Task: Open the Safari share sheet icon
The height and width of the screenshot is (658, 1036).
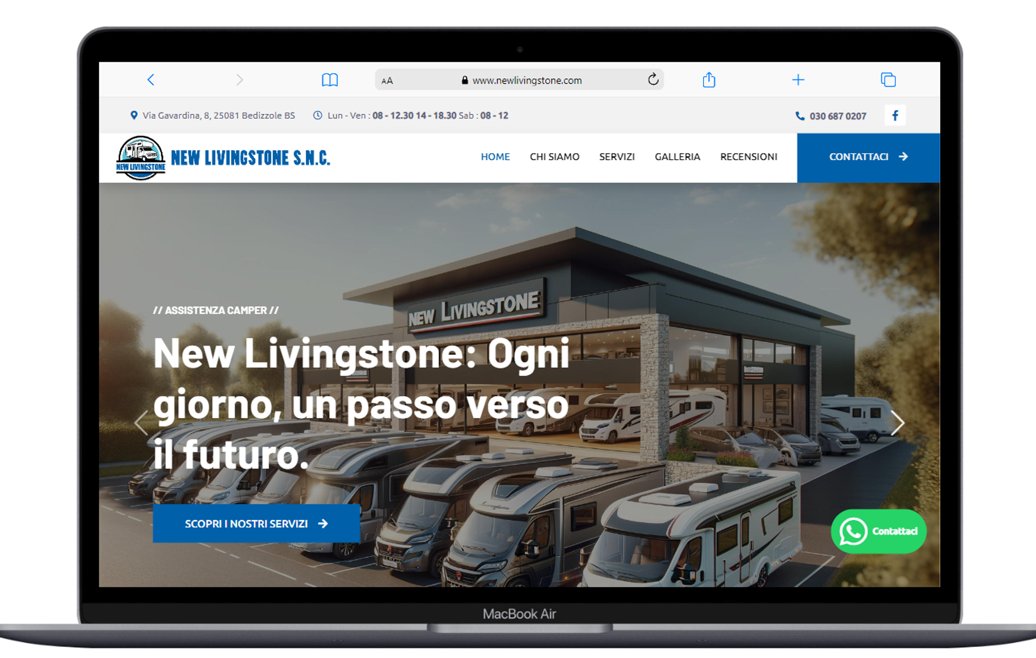Action: coord(709,80)
